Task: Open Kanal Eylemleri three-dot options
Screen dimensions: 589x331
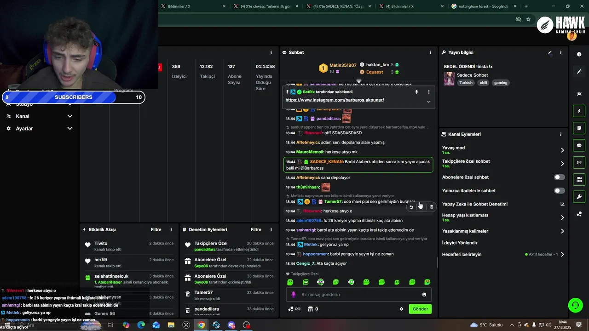Action: [x=560, y=134]
